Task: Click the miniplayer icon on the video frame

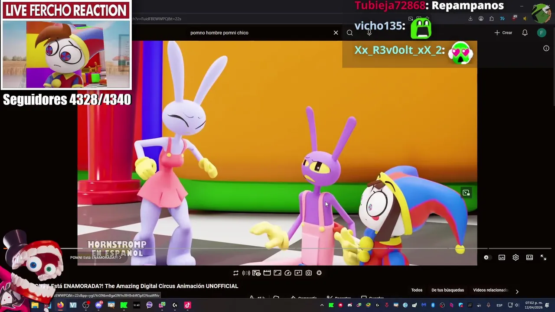Action: click(466, 193)
